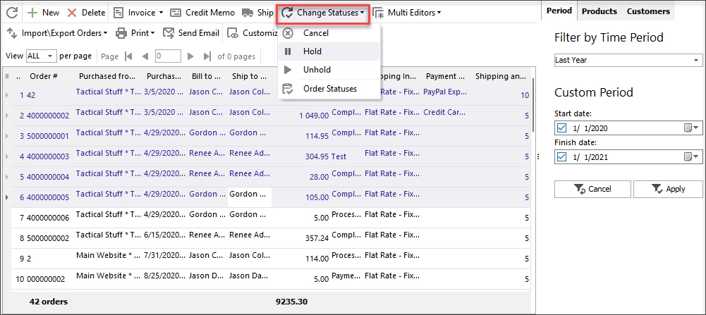The image size is (706, 315).
Task: Expand row for order 4000000005
Action: click(x=7, y=197)
